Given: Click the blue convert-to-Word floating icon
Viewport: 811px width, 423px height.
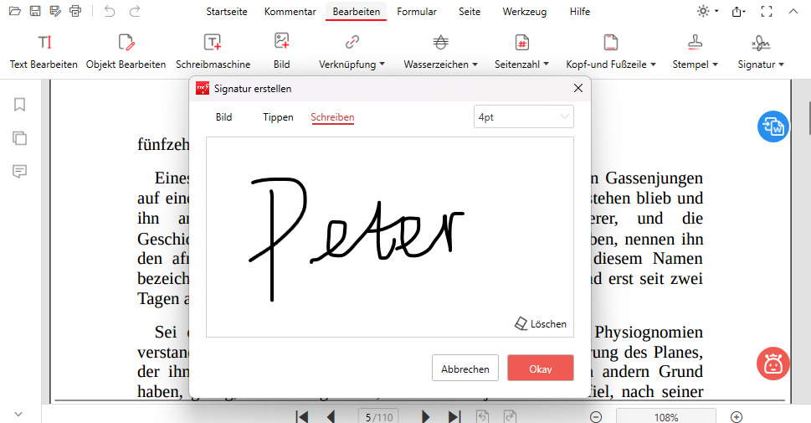Looking at the screenshot, I should [773, 126].
